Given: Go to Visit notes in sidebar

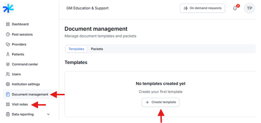Looking at the screenshot, I should pyautogui.click(x=20, y=104).
